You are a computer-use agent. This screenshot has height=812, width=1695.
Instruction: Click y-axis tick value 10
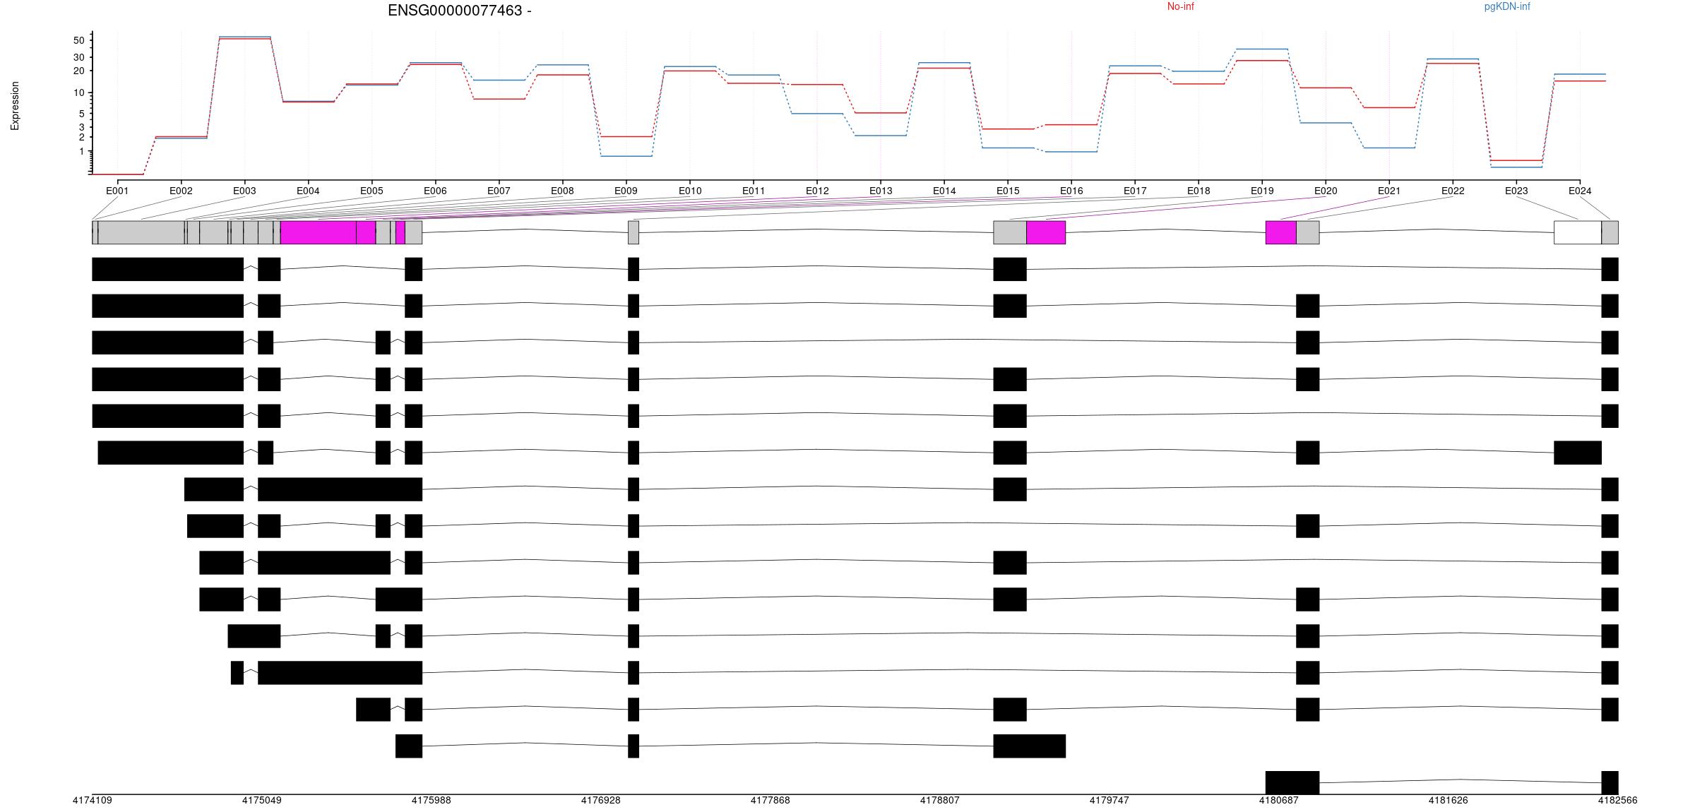point(78,93)
